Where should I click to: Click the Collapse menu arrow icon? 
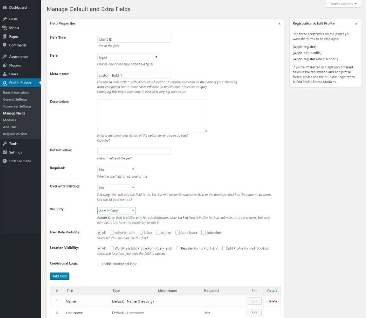(x=5, y=161)
